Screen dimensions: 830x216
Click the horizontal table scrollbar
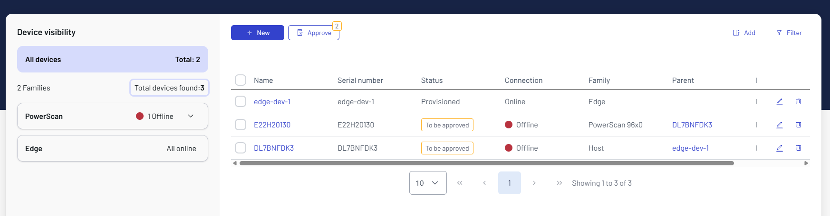click(x=486, y=163)
